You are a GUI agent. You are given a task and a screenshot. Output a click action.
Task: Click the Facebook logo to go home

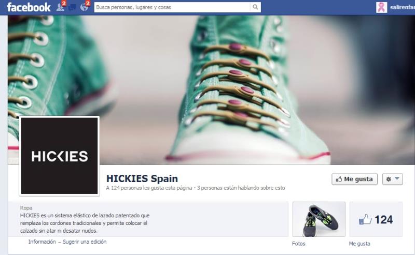click(x=29, y=7)
